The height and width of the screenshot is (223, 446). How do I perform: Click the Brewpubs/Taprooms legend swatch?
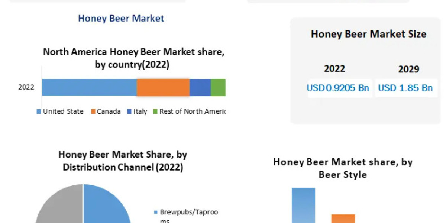click(x=156, y=213)
